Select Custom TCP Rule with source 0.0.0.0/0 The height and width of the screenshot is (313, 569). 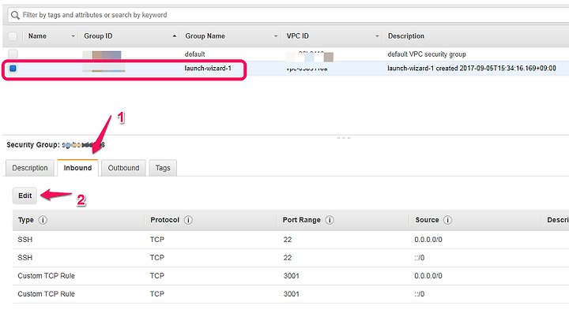[291, 276]
